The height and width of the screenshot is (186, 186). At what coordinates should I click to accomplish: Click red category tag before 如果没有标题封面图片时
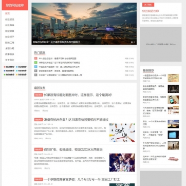39,95
